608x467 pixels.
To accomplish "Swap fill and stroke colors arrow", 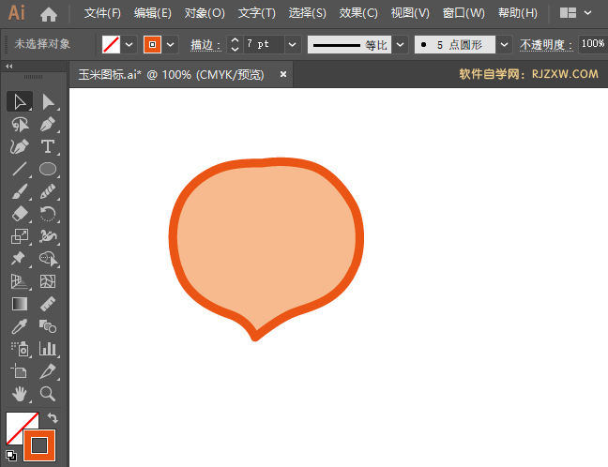I will point(53,418).
